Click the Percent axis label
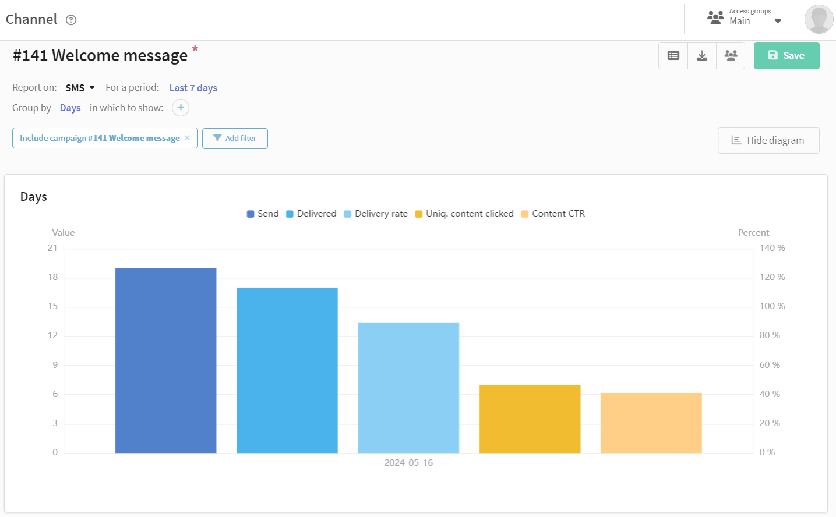The image size is (836, 517). point(753,233)
